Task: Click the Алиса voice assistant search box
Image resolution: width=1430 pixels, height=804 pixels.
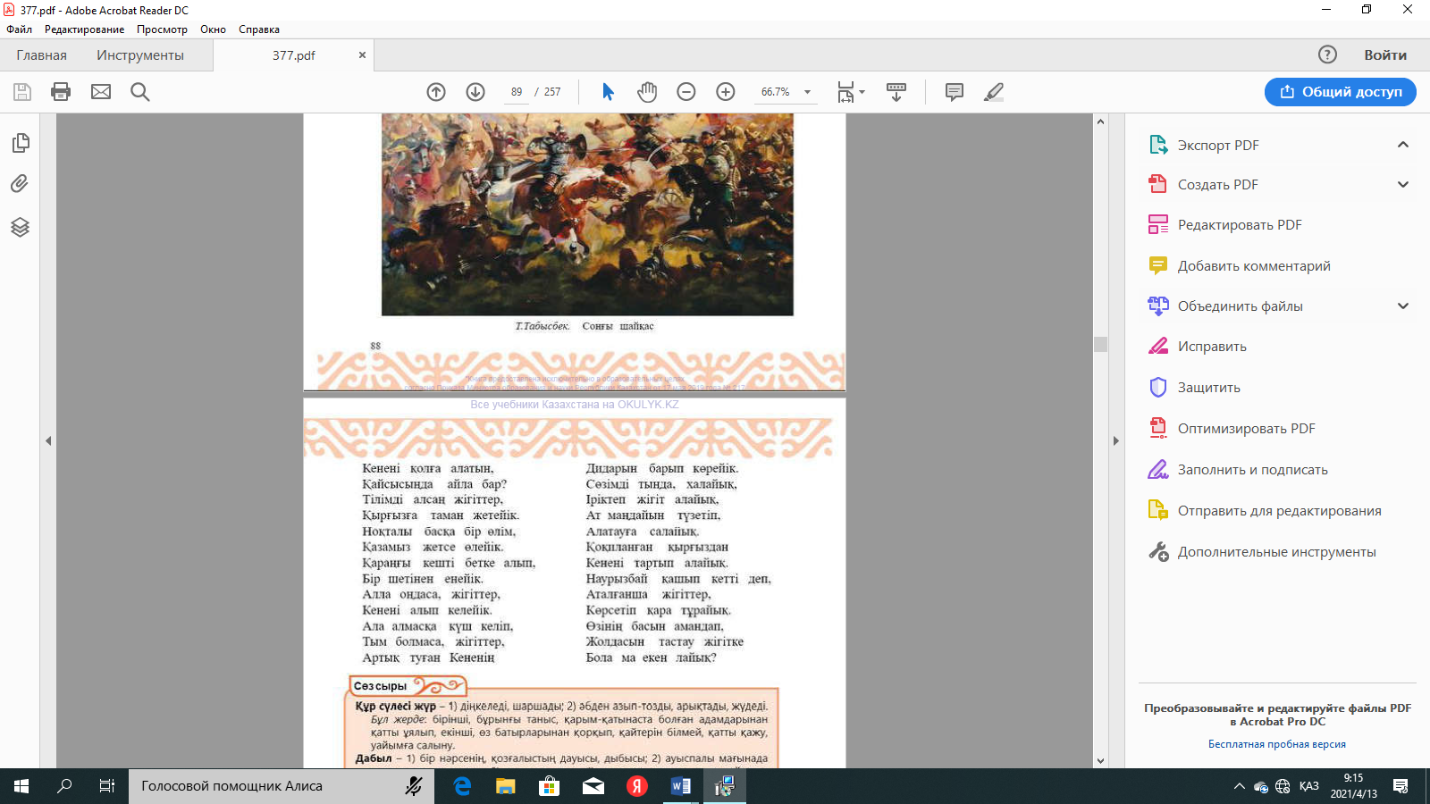Action: coord(282,786)
